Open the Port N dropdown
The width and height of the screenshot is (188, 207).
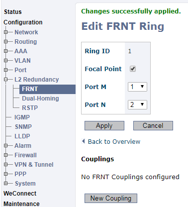pyautogui.click(x=137, y=104)
